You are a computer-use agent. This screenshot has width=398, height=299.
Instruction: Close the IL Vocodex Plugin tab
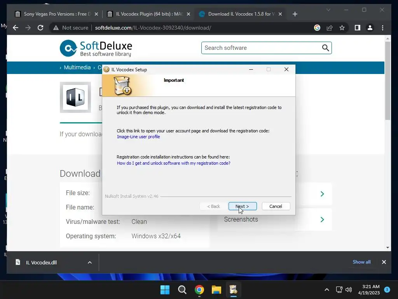[189, 14]
